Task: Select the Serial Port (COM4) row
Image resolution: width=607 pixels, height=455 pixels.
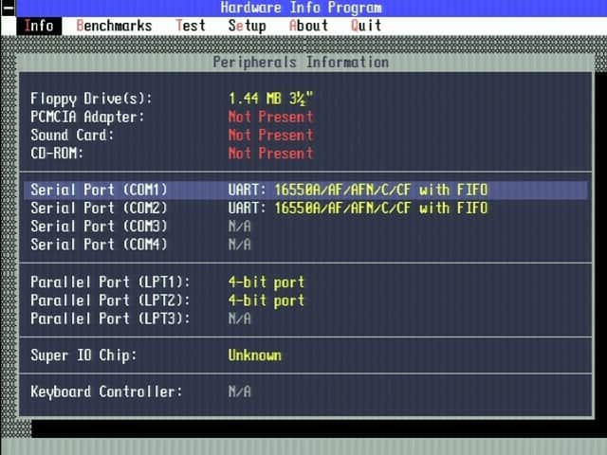Action: (305, 245)
